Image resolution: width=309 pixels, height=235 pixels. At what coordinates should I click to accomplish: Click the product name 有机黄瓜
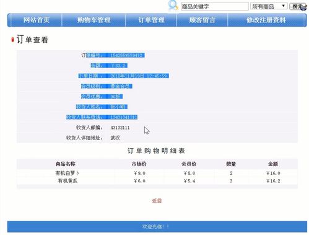(67, 181)
